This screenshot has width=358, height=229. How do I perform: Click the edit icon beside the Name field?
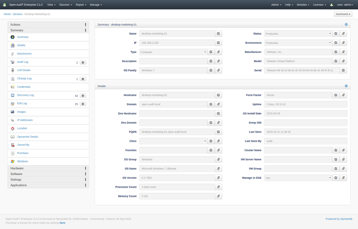(x=218, y=34)
